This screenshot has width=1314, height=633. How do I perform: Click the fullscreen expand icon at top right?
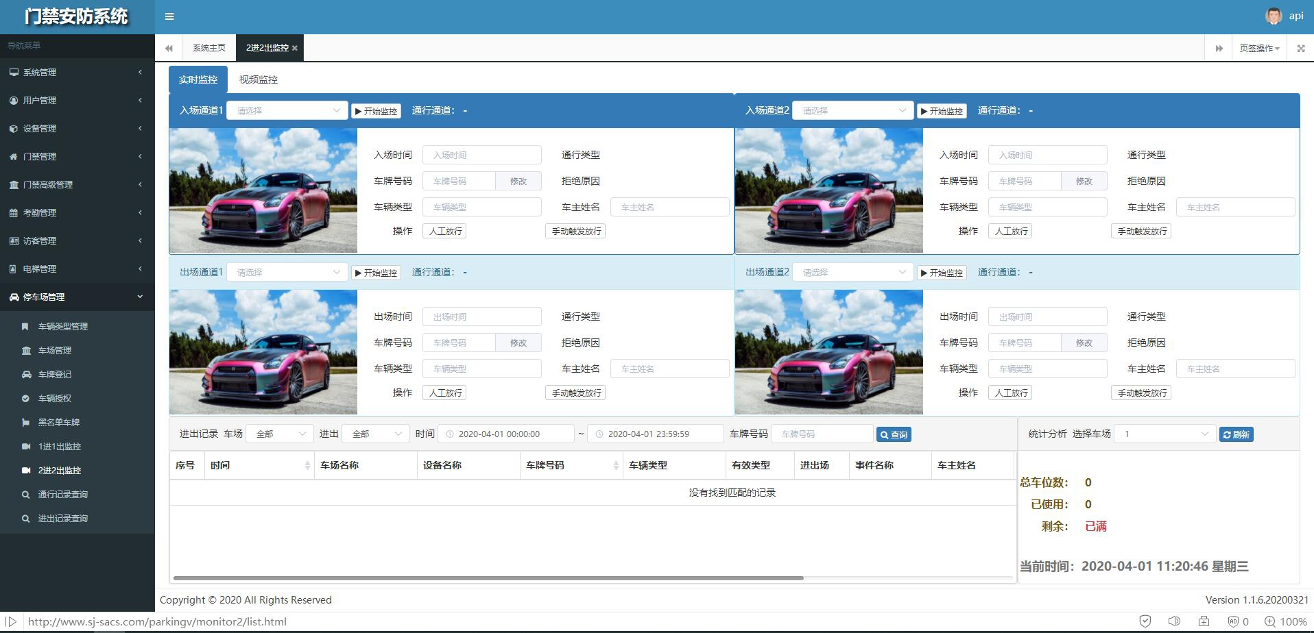tap(1300, 48)
